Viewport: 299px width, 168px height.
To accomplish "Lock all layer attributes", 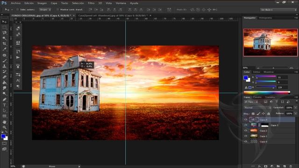I will click(269, 113).
